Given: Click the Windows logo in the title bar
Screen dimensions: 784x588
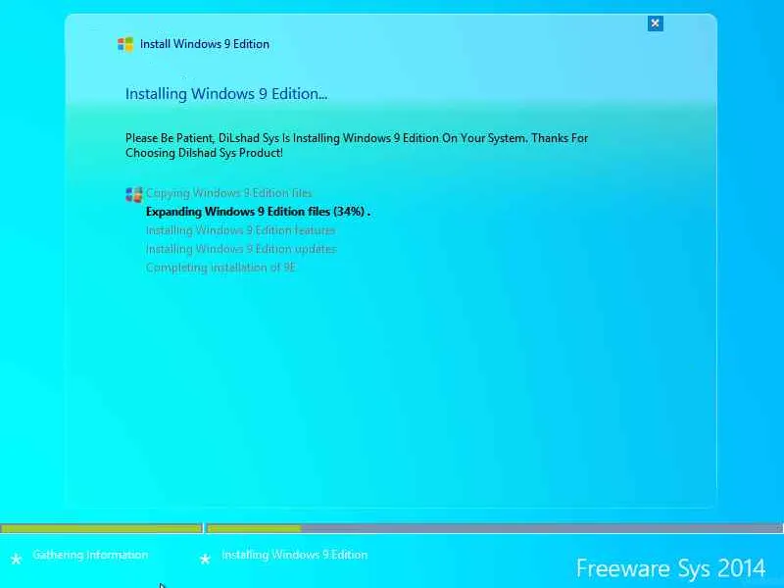Looking at the screenshot, I should click(125, 44).
